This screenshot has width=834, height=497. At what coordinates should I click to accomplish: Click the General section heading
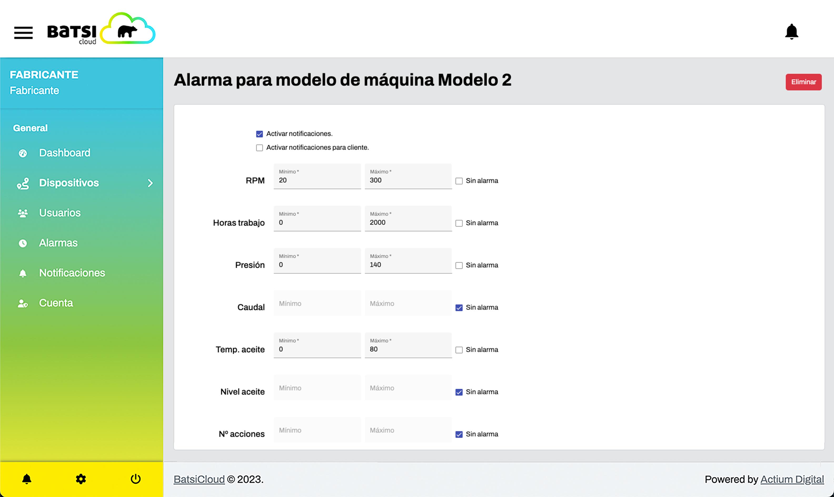pyautogui.click(x=30, y=128)
